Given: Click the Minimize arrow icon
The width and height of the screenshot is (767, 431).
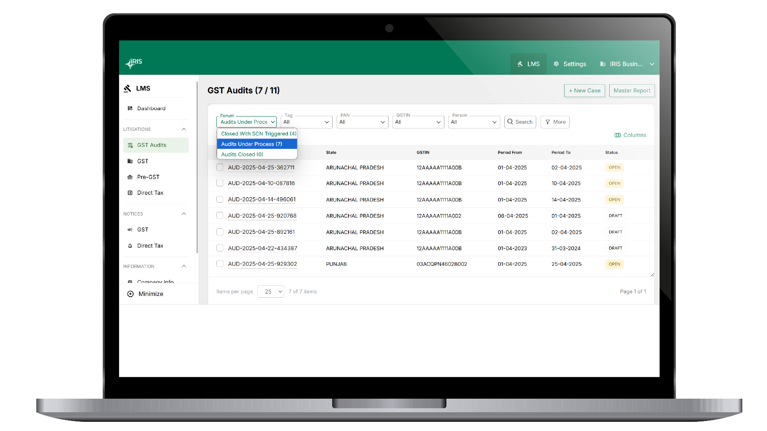Looking at the screenshot, I should 131,294.
